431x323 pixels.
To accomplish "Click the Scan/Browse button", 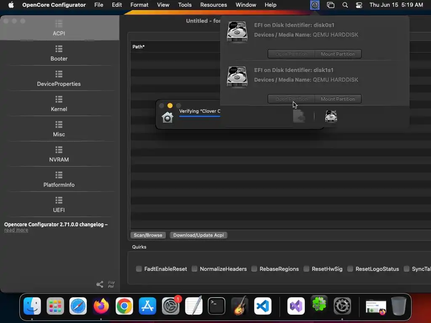I will 148,235.
